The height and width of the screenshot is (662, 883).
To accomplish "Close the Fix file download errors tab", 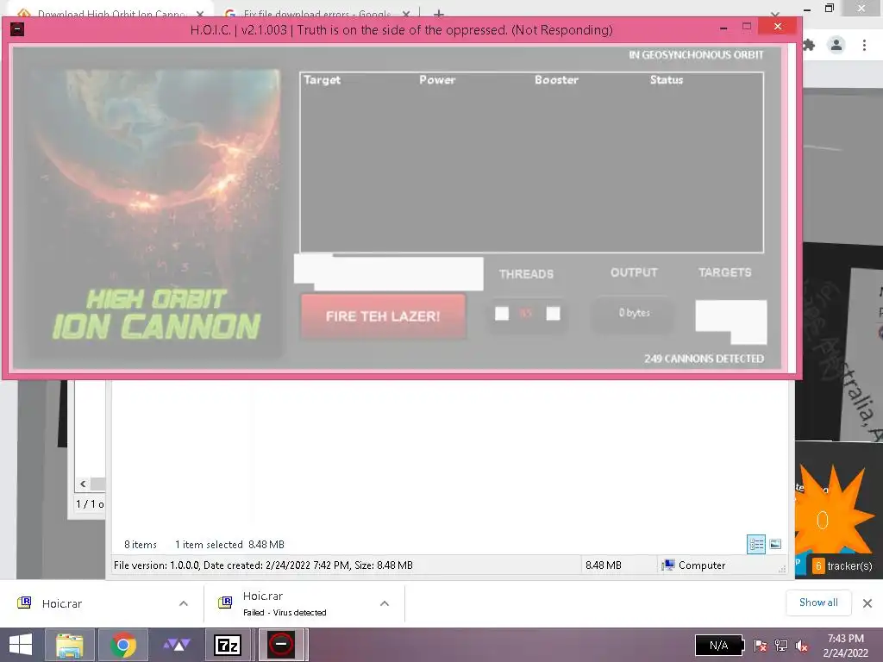I will coord(406,14).
